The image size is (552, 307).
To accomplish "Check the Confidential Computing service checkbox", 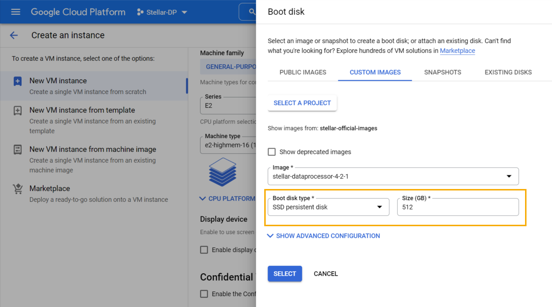I will 204,294.
